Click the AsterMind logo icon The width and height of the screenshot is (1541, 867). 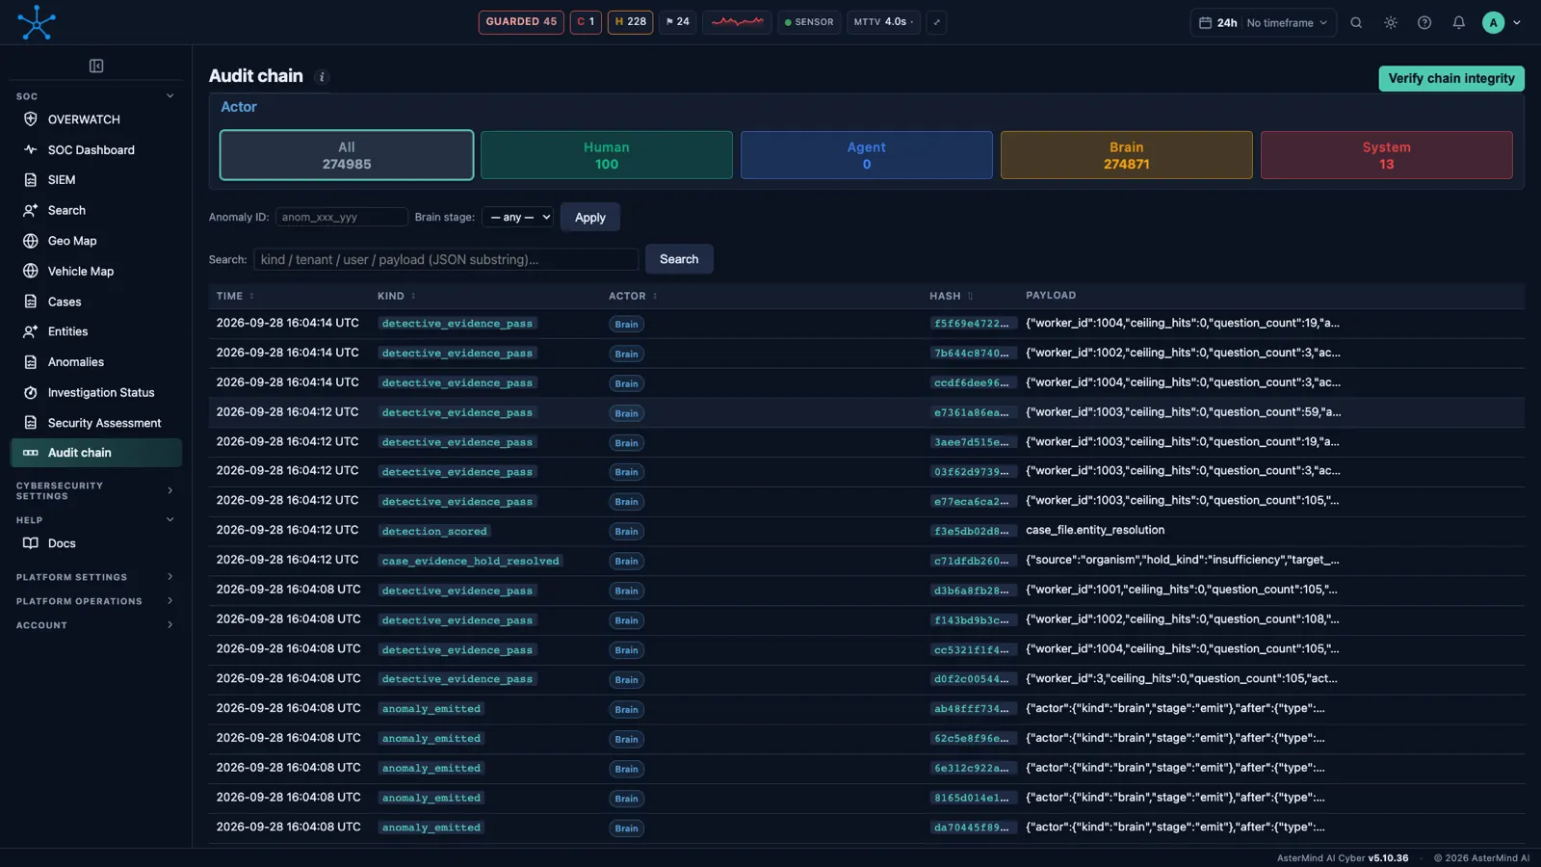(37, 22)
